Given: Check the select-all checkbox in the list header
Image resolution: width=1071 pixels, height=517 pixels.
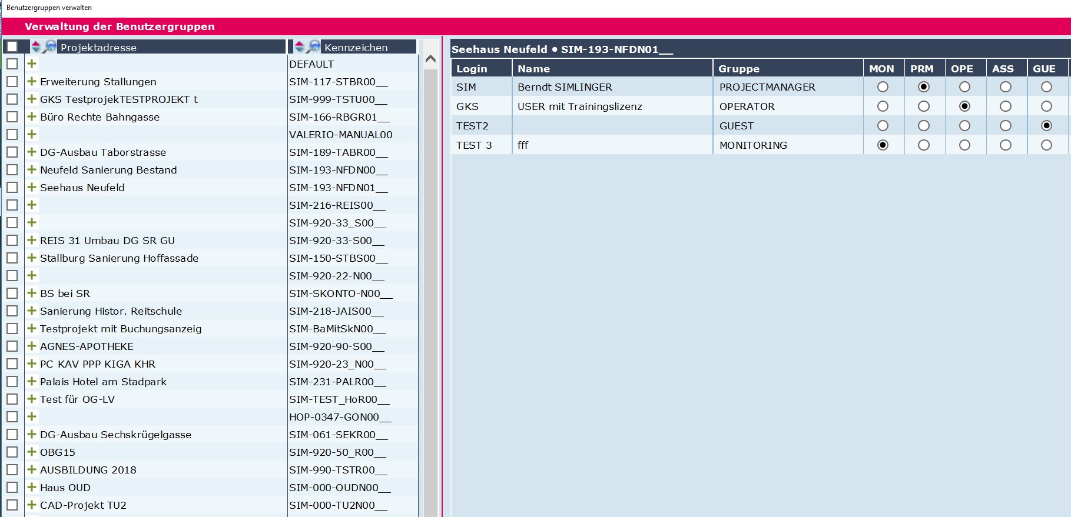Looking at the screenshot, I should coord(12,46).
